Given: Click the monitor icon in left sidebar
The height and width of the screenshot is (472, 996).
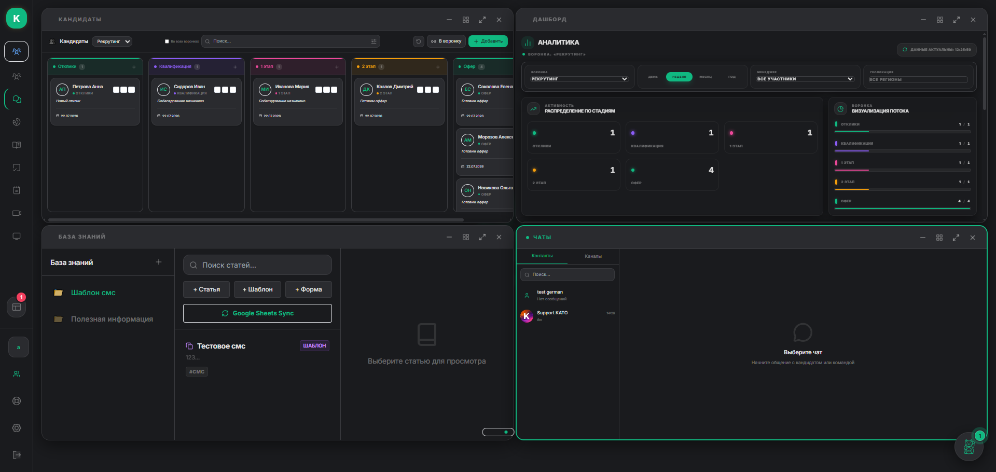Looking at the screenshot, I should pos(17,236).
